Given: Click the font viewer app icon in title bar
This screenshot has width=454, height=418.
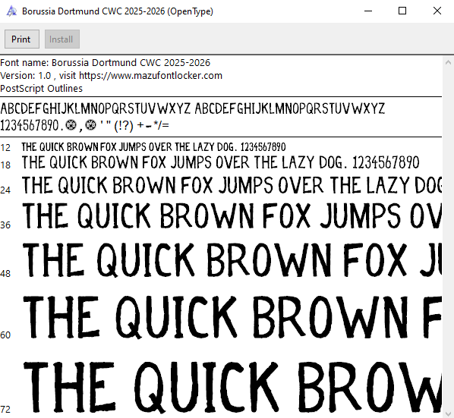Looking at the screenshot, I should pos(11,11).
